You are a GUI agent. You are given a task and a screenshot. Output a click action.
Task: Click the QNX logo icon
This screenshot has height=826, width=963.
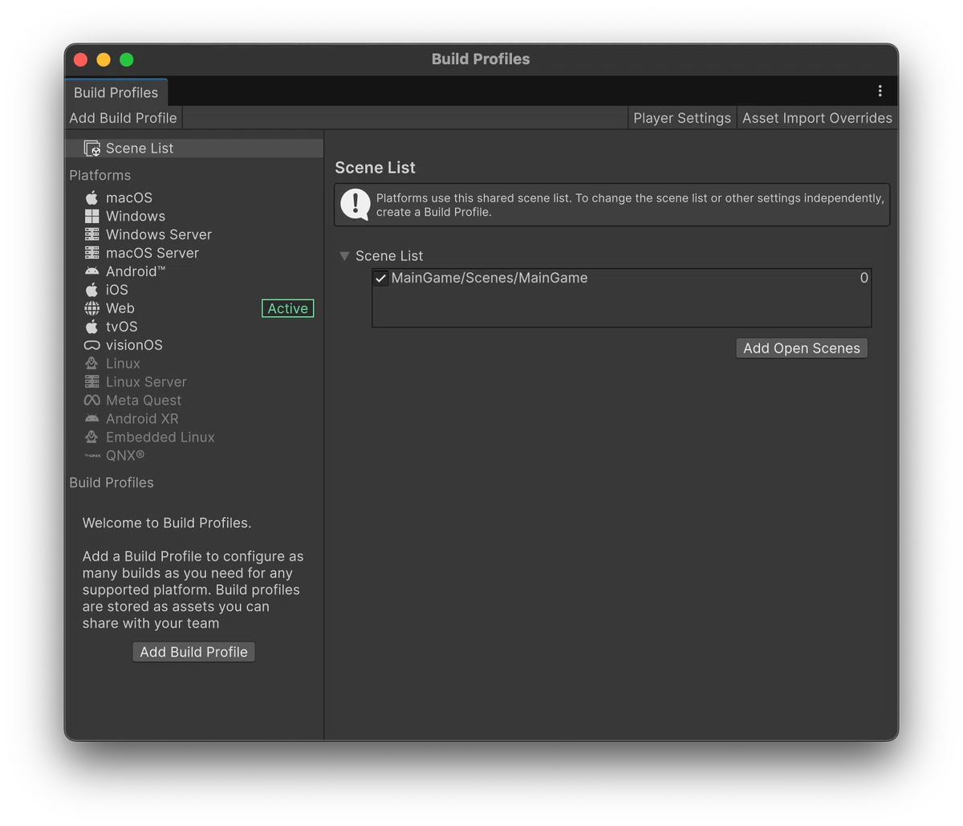coord(92,456)
